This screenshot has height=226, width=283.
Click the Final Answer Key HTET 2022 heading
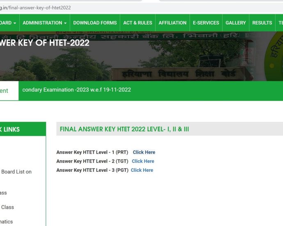[124, 129]
